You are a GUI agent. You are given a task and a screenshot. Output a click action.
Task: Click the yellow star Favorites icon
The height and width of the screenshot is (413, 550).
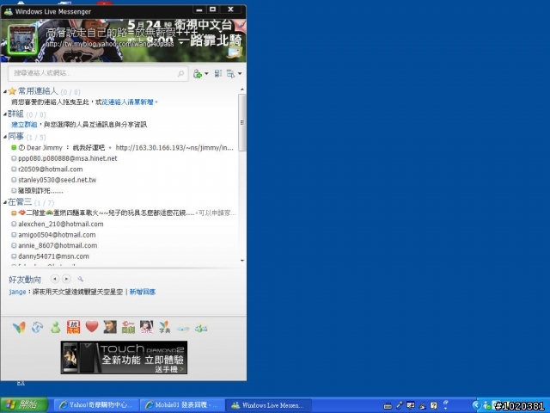point(12,91)
